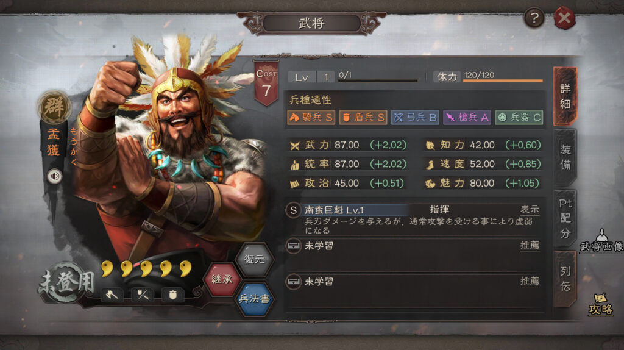This screenshot has width=624, height=350.
Task: Show details of 南蛮巨魁 skill via 表示
Action: click(x=530, y=209)
